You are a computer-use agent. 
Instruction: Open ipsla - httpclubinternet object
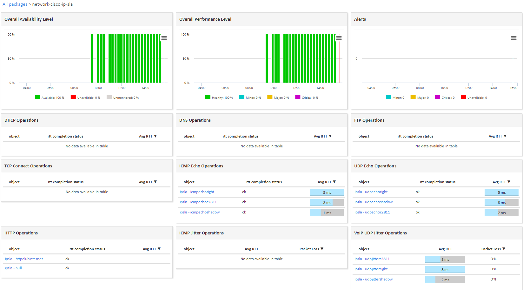tap(24, 259)
